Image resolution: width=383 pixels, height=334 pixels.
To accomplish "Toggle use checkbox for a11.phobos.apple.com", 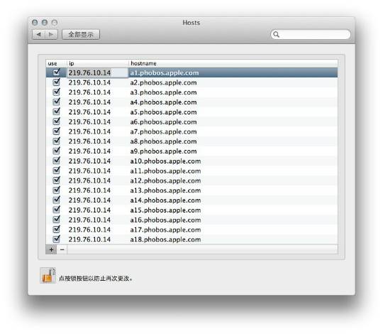I will [x=57, y=171].
